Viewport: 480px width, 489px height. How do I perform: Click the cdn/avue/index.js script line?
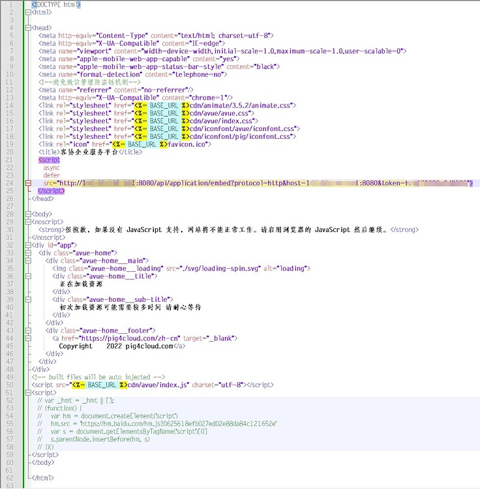(x=153, y=385)
